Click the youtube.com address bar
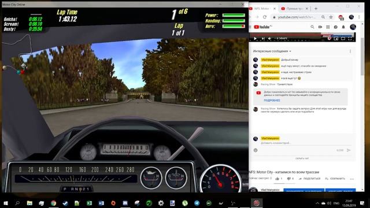 (x=297, y=17)
